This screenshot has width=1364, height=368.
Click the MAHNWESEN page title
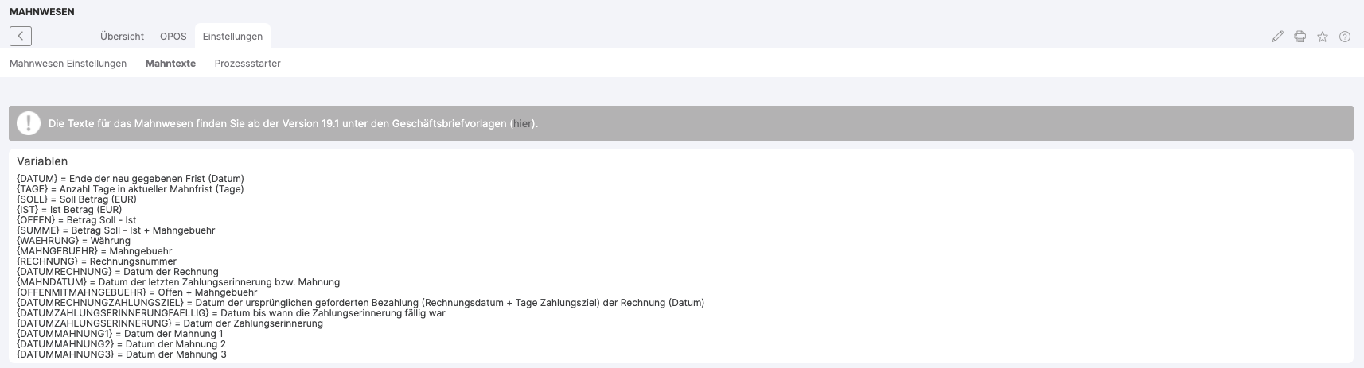[x=42, y=12]
